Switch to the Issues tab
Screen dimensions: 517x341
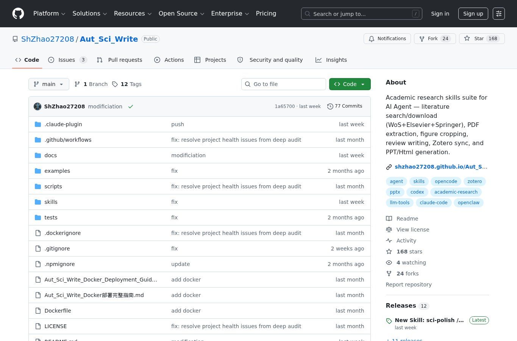(68, 60)
